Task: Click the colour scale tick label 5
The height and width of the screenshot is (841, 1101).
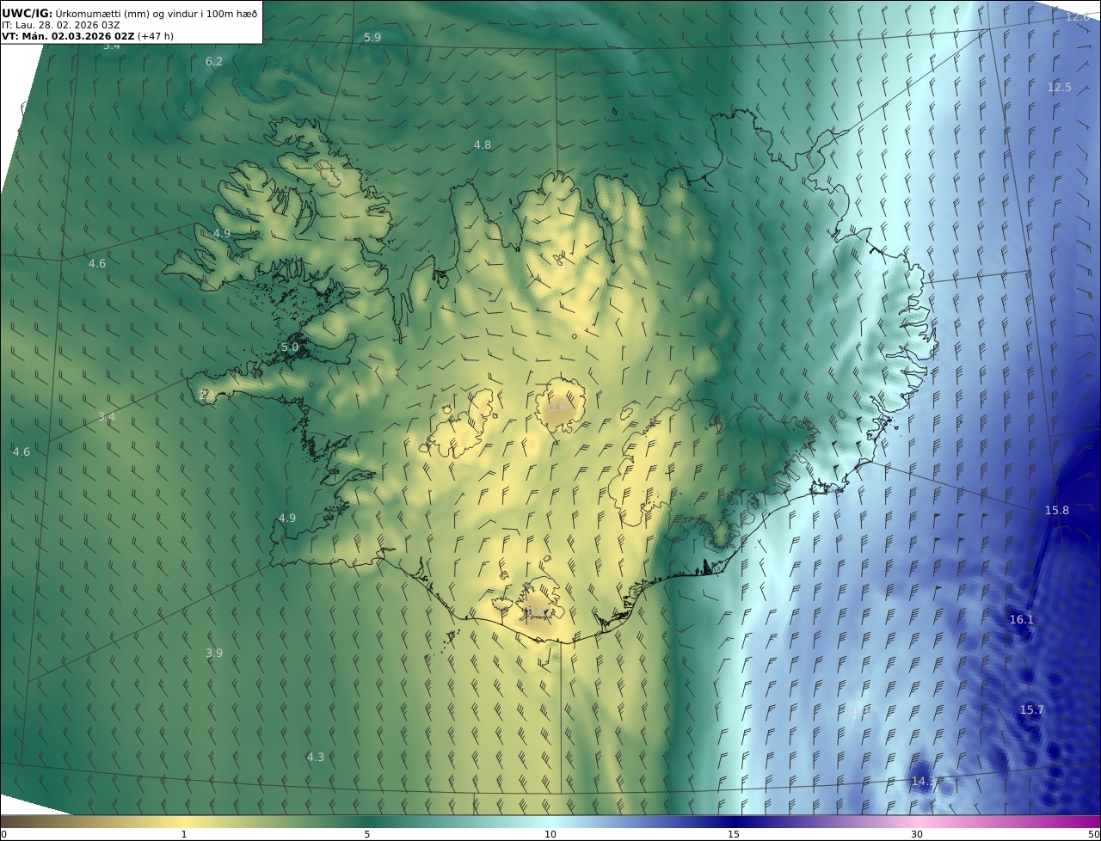Action: coord(367,834)
